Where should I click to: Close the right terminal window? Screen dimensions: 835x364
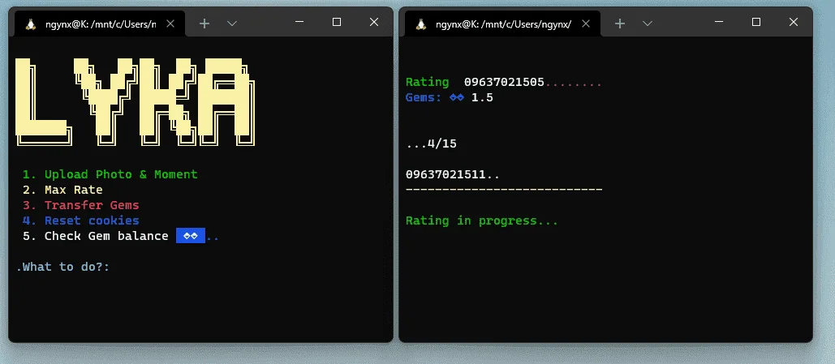tap(794, 22)
